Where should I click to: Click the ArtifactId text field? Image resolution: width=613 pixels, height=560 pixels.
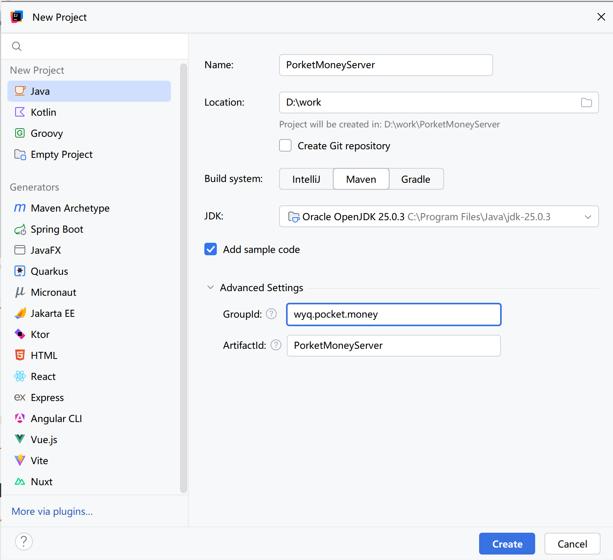pyautogui.click(x=393, y=346)
